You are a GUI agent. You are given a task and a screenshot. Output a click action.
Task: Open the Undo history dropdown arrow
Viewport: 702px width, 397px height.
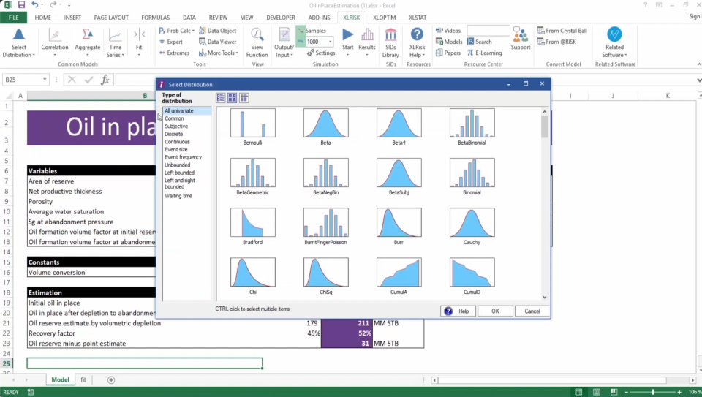coord(42,5)
